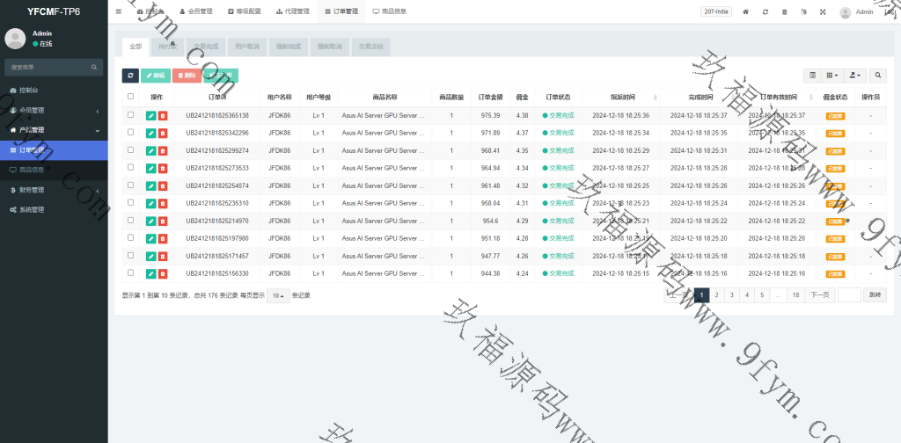Click the sidebar menu search field

[48, 67]
